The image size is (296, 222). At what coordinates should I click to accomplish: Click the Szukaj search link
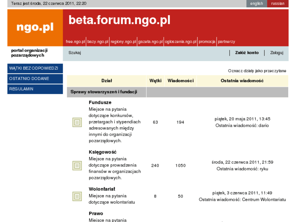(75, 53)
